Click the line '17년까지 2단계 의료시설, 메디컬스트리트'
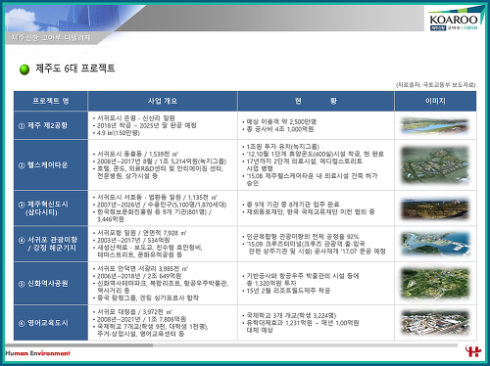This screenshot has height=366, width=490. (304, 161)
